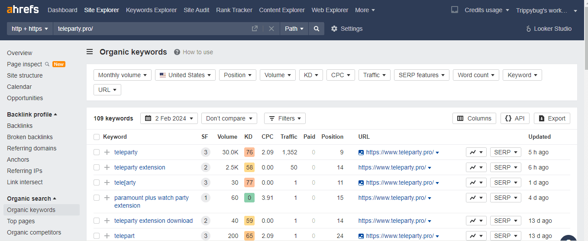
Task: Tick checkbox for paramount plus watch party
Action: (97, 198)
